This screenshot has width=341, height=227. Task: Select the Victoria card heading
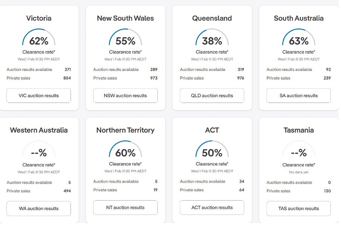tap(39, 18)
